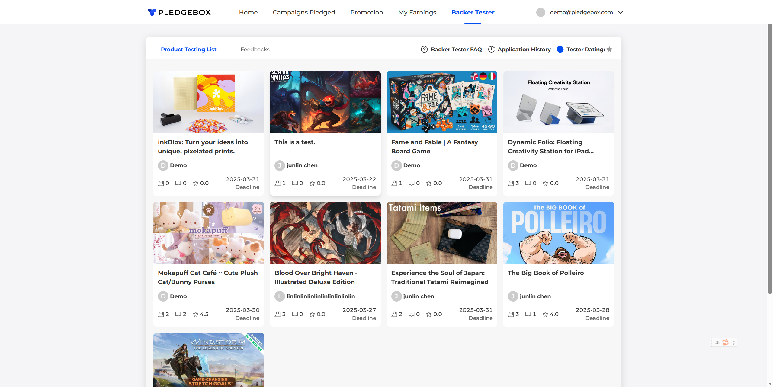Select the Product Testing List tab

[188, 50]
